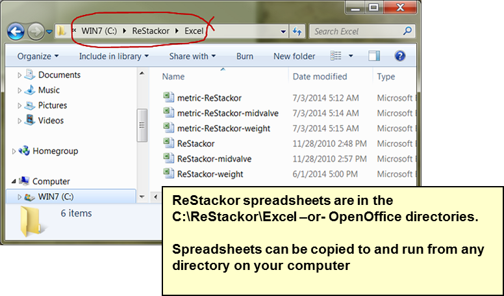
Task: Click Excel icon of metric-ReStackor-weight
Action: coord(169,128)
